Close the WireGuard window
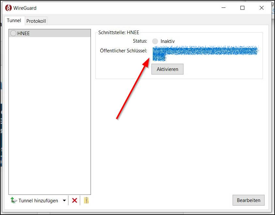Image resolution: width=275 pixels, height=215 pixels. 261,8
